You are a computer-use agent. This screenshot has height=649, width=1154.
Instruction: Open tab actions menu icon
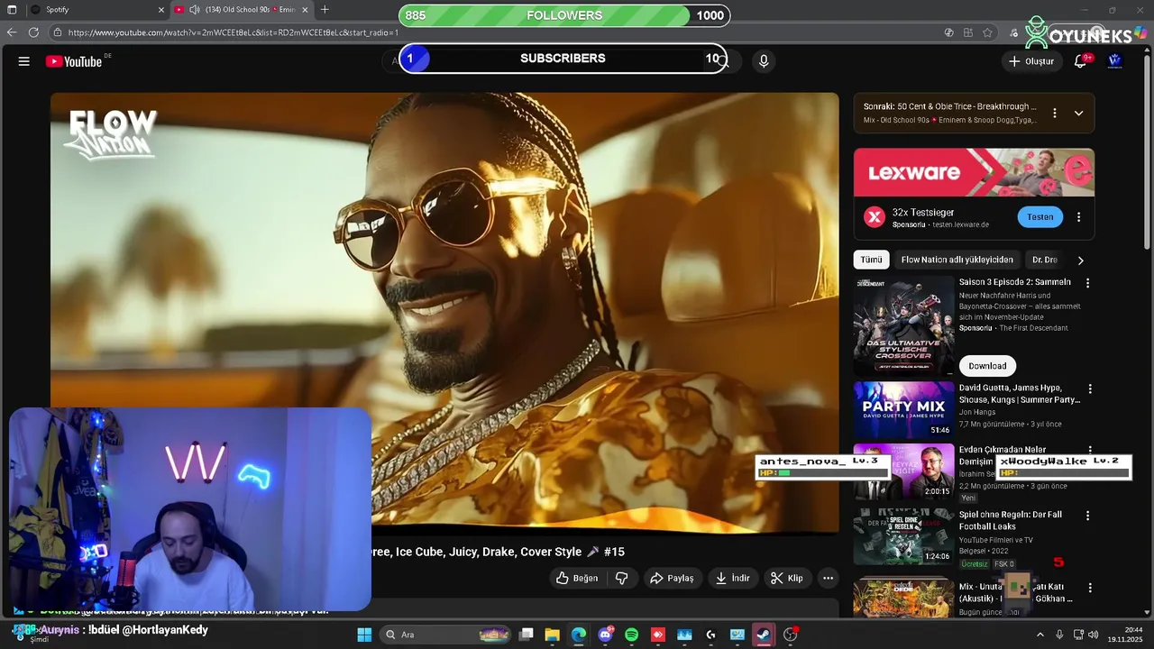point(12,10)
